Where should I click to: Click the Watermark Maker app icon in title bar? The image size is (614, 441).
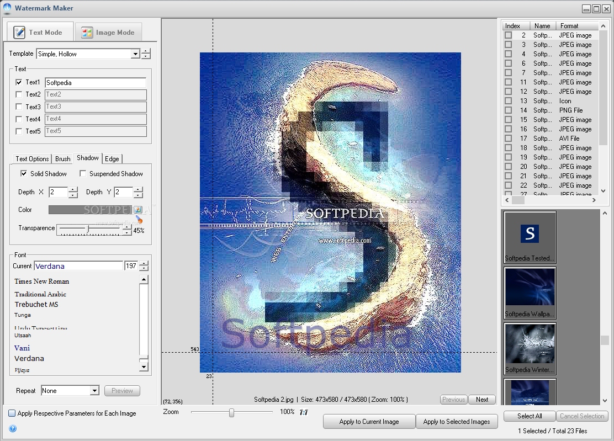7,8
